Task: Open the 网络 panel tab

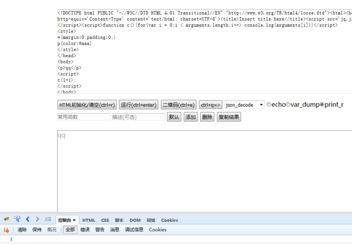Action: pyautogui.click(x=151, y=220)
